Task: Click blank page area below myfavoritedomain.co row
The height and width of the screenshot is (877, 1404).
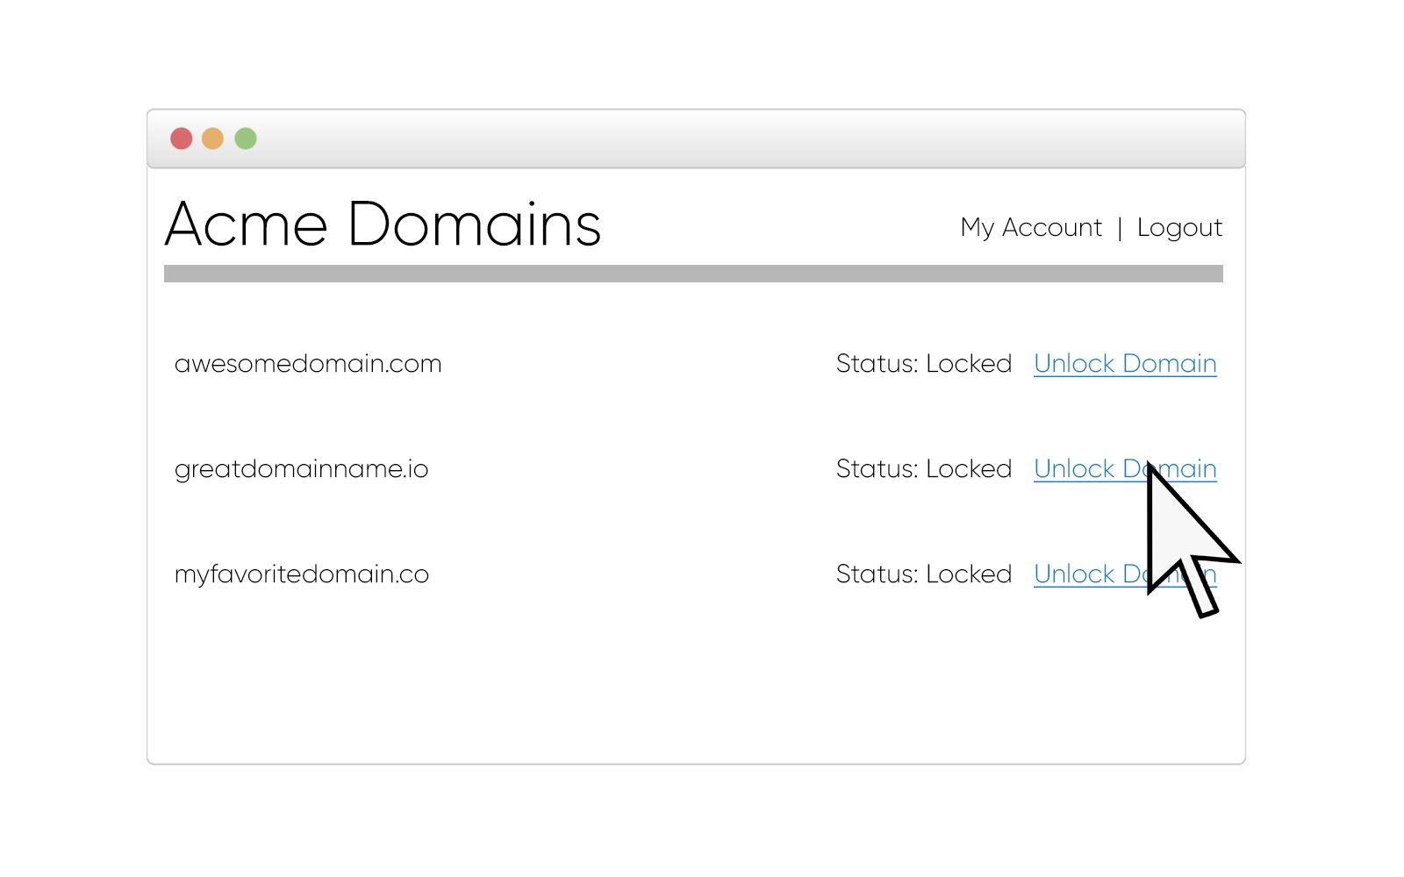Action: pyautogui.click(x=614, y=684)
